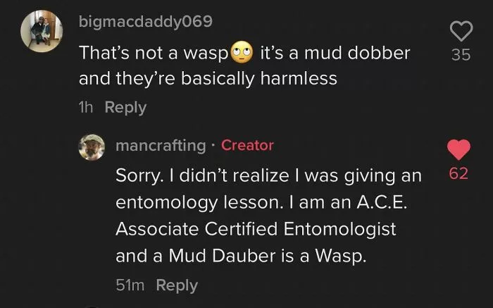Select the "That's not a wasp" text

tap(154, 53)
